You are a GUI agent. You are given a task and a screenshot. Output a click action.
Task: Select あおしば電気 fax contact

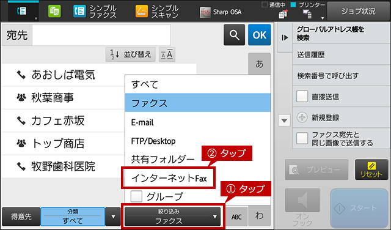tap(64, 75)
